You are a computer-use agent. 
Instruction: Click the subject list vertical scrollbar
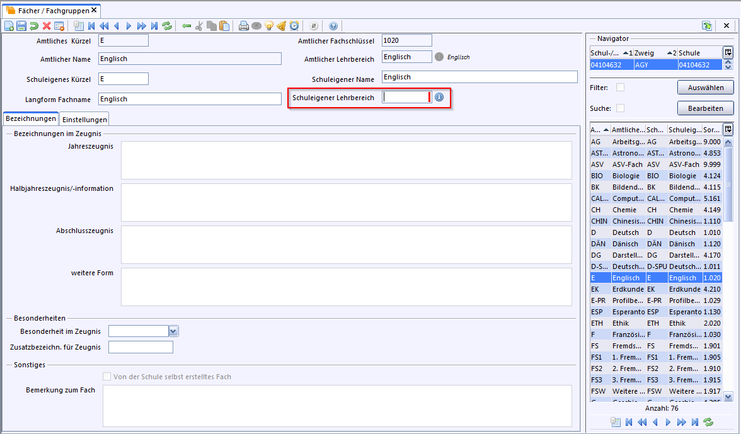click(728, 252)
